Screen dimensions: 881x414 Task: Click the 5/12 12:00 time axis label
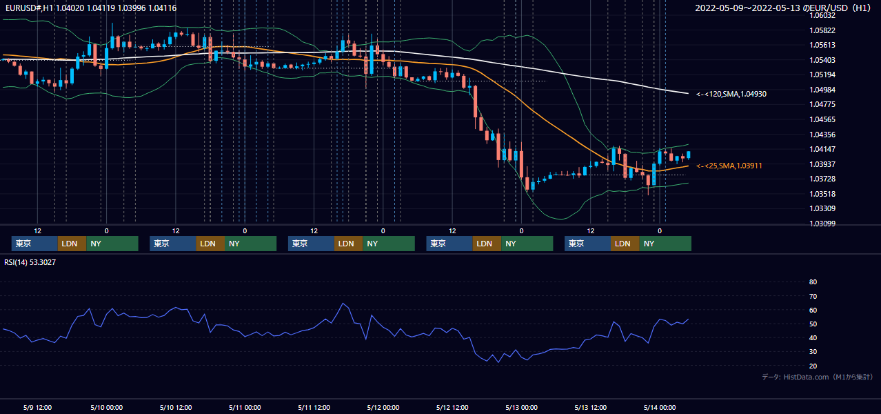pos(452,407)
